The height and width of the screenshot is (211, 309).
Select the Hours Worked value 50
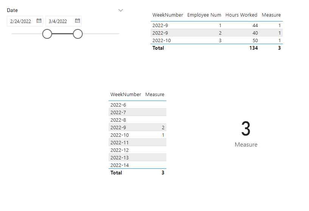click(x=255, y=41)
